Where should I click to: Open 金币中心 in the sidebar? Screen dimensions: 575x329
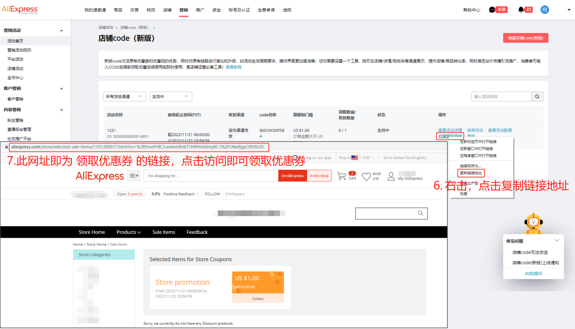coord(15,78)
